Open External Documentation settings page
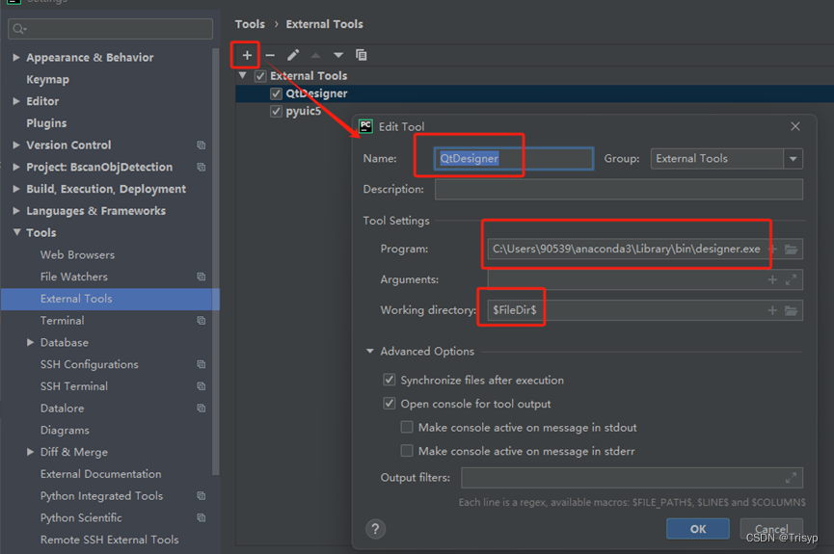This screenshot has width=834, height=554. pyautogui.click(x=101, y=474)
